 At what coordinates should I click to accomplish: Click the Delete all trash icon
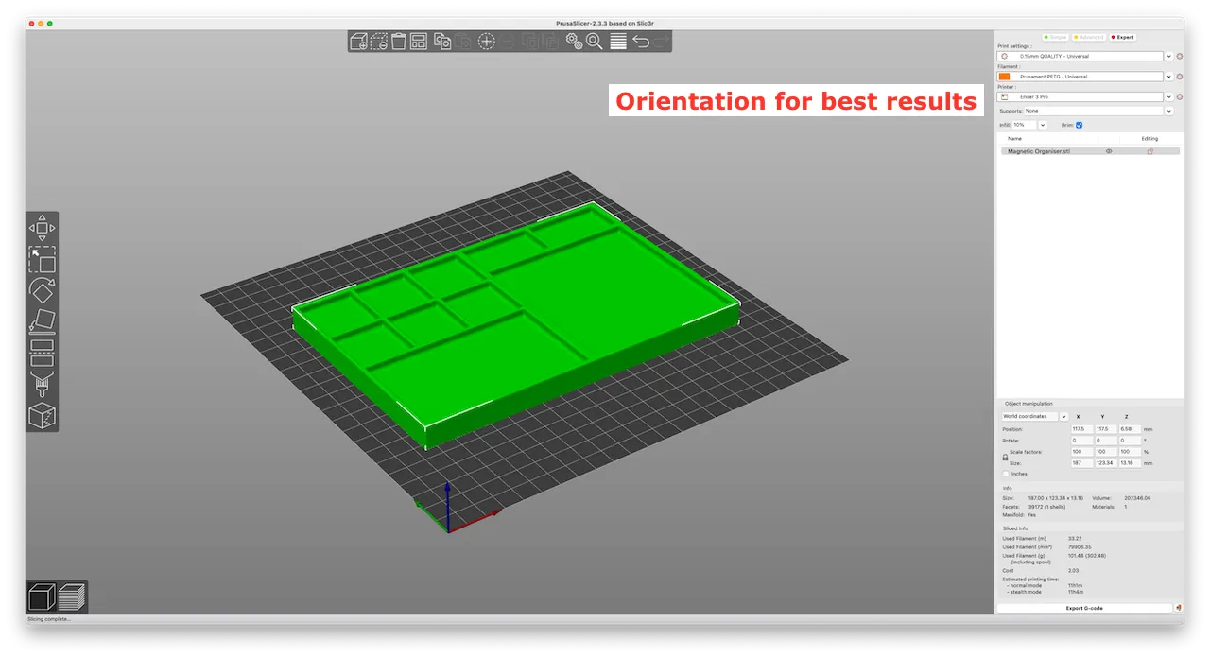399,41
